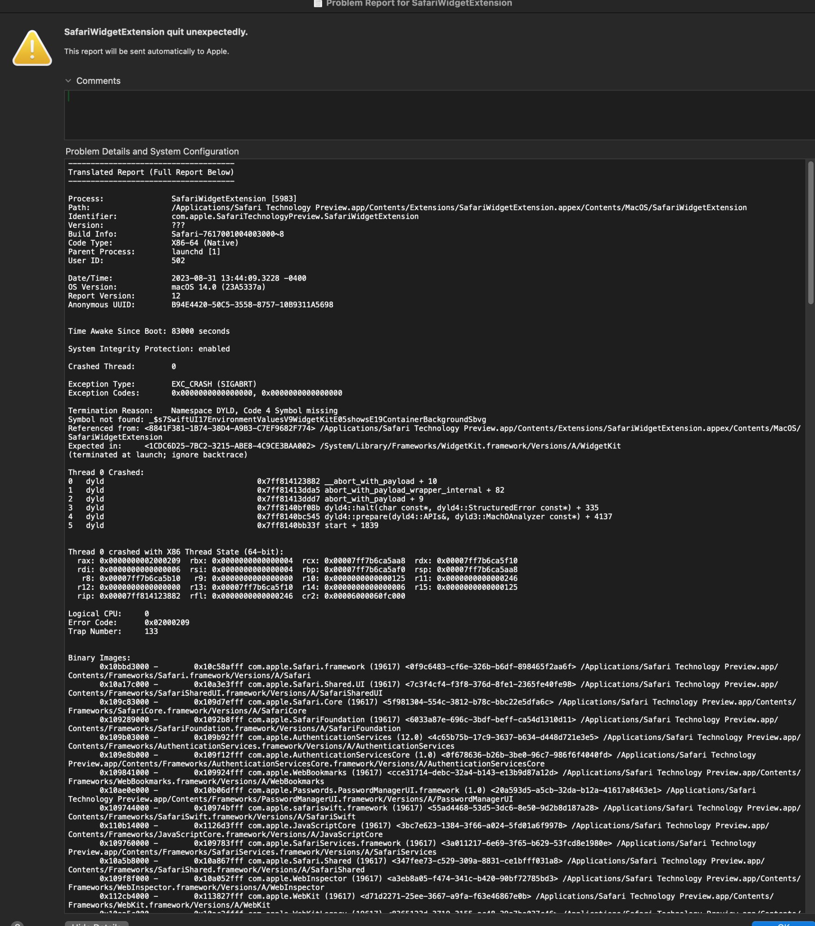815x926 pixels.
Task: Click the 'com.apple.Safari.framework (19617)' entry
Action: pos(324,667)
